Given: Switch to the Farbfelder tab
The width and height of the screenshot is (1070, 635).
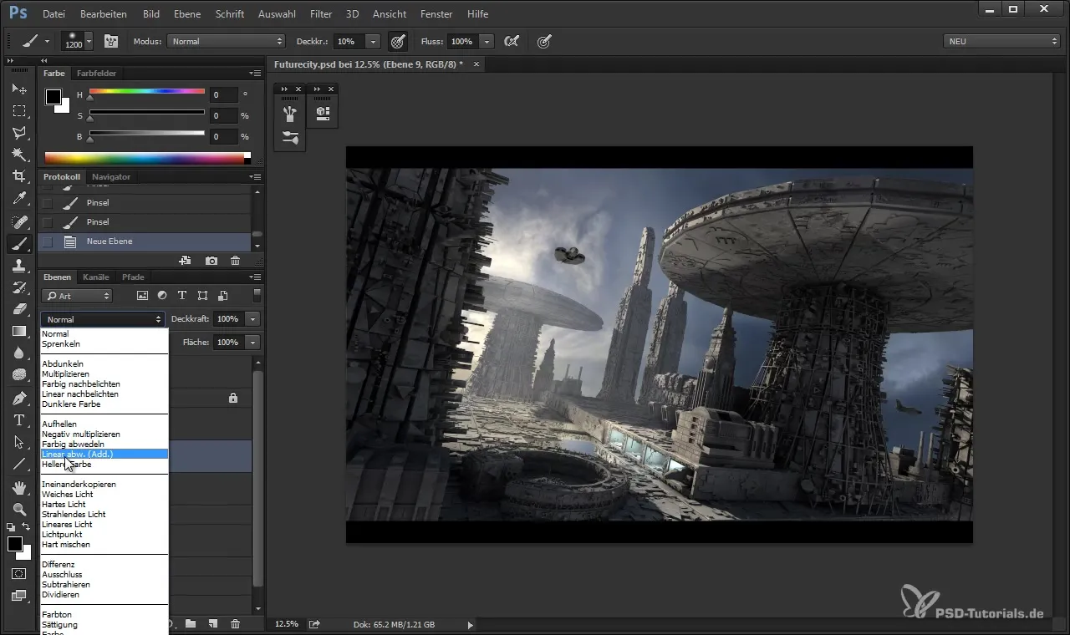Looking at the screenshot, I should click(96, 74).
